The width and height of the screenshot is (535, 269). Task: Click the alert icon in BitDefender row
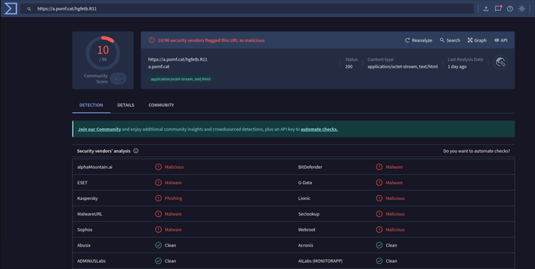pyautogui.click(x=379, y=167)
